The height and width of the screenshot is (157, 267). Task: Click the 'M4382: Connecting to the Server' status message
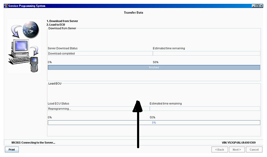point(34,142)
